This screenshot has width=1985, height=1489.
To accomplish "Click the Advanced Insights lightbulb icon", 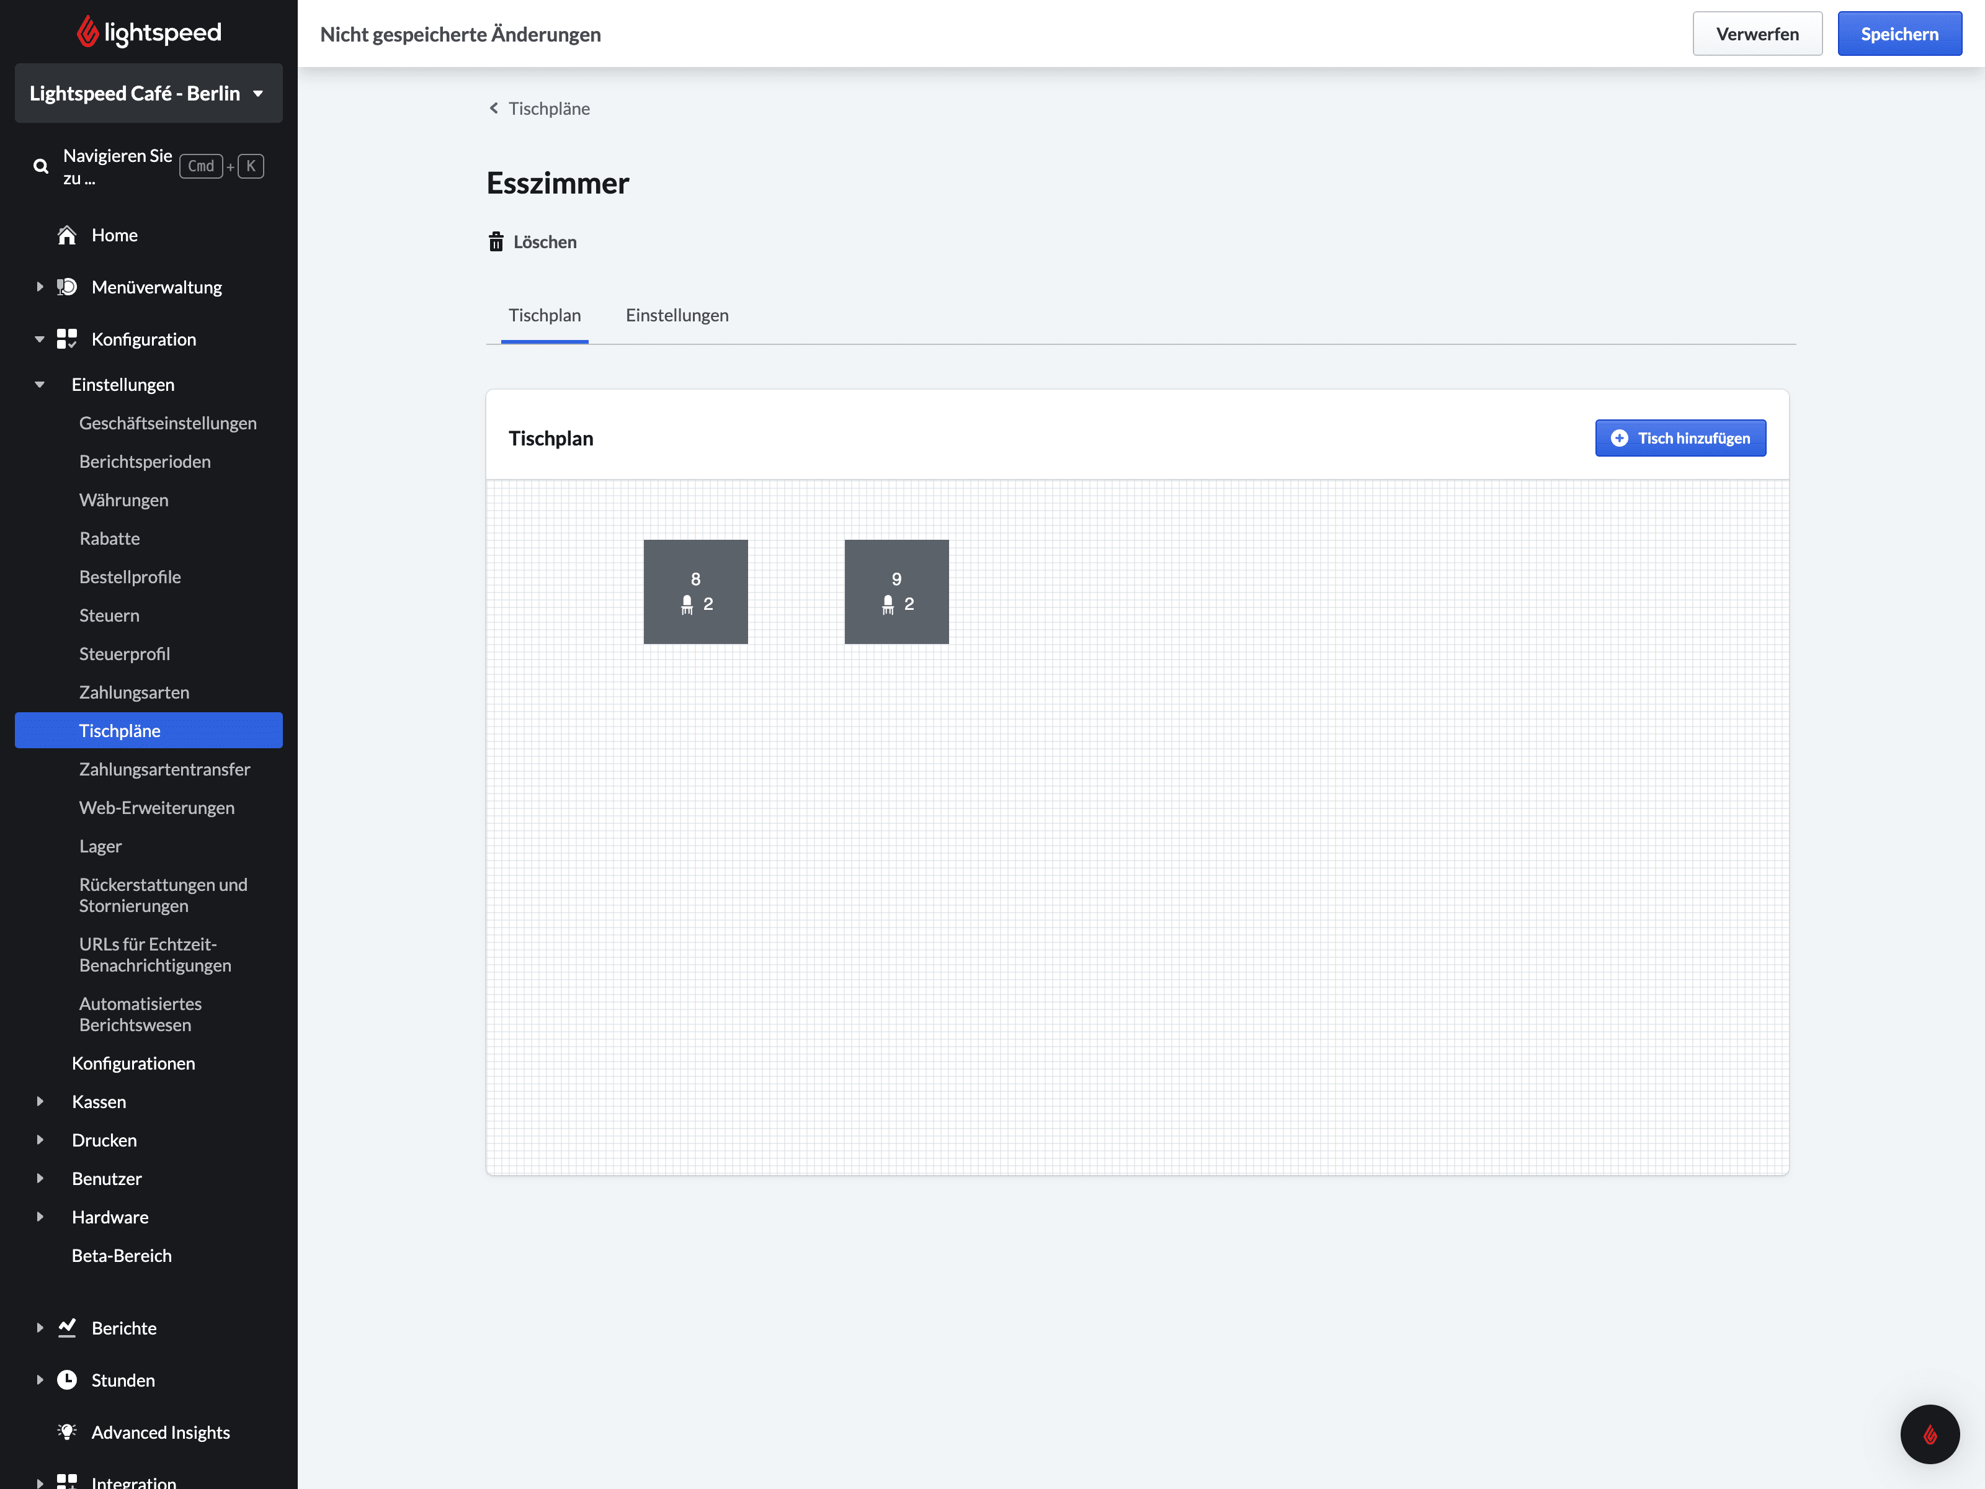I will point(67,1433).
